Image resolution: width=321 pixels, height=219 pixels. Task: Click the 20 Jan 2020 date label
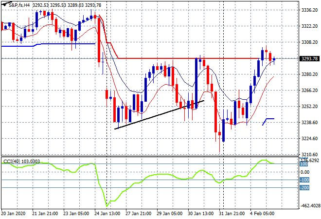13,214
